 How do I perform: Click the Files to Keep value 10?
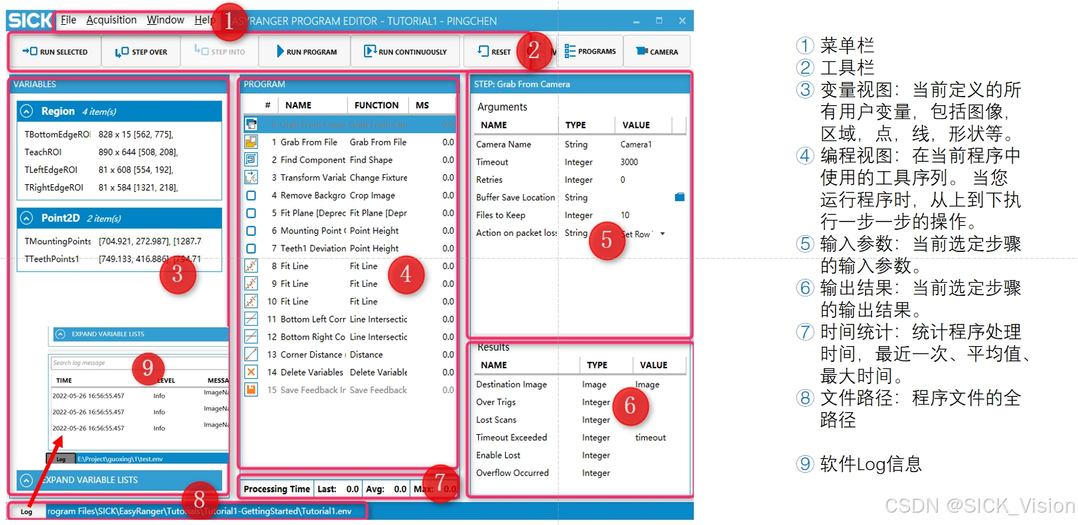(625, 215)
